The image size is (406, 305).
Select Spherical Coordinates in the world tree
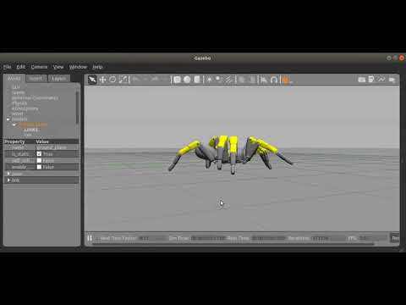(x=36, y=98)
